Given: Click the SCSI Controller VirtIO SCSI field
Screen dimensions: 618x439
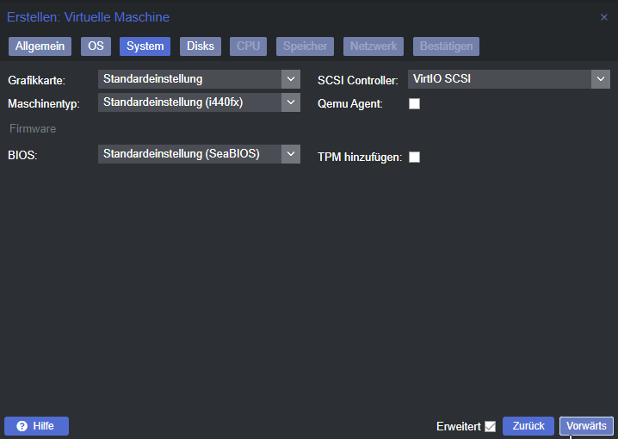Looking at the screenshot, I should 498,79.
